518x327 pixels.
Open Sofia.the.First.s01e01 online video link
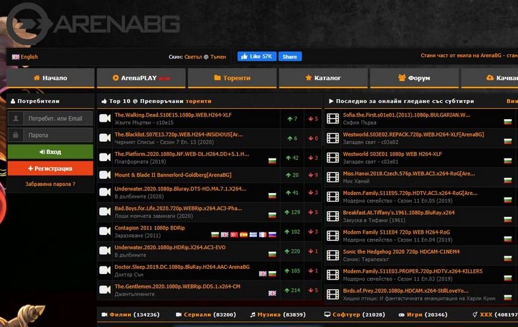click(x=407, y=115)
